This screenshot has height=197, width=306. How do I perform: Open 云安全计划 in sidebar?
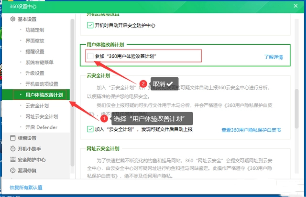(x=37, y=106)
